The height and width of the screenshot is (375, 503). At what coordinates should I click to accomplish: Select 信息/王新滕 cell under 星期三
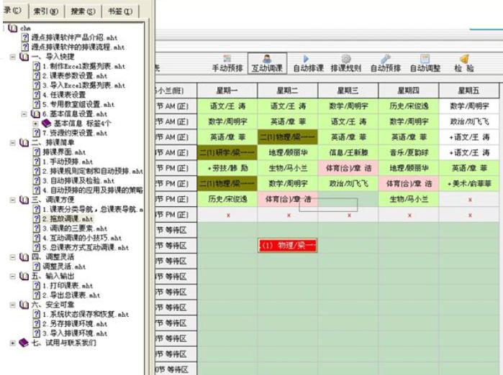348,153
